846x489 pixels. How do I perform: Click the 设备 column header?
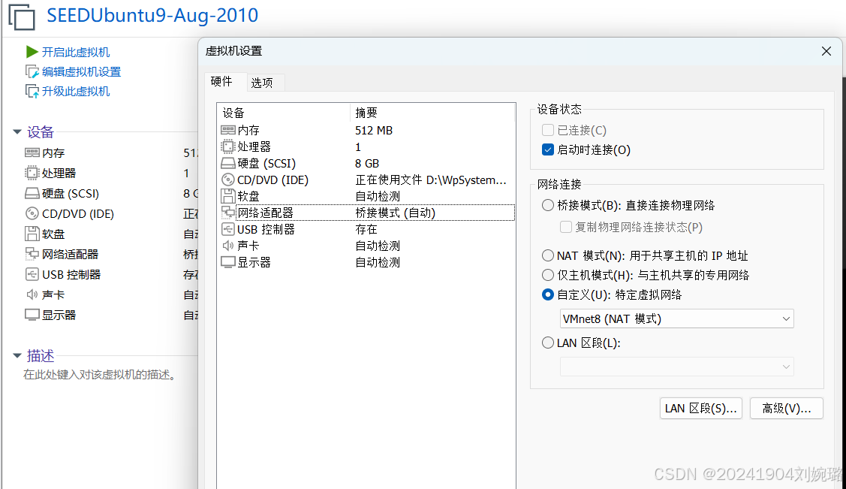pyautogui.click(x=284, y=112)
